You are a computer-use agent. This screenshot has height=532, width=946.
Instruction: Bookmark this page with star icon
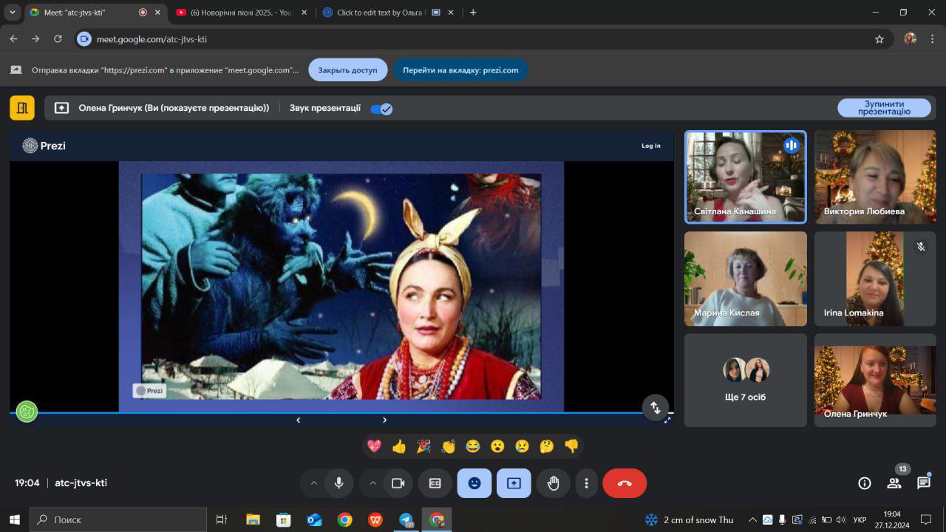pos(879,39)
